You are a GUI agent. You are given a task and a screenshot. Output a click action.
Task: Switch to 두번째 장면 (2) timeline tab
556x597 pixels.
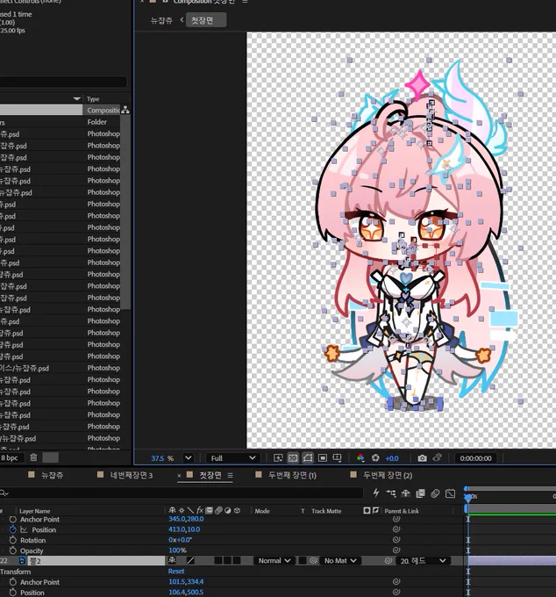388,475
